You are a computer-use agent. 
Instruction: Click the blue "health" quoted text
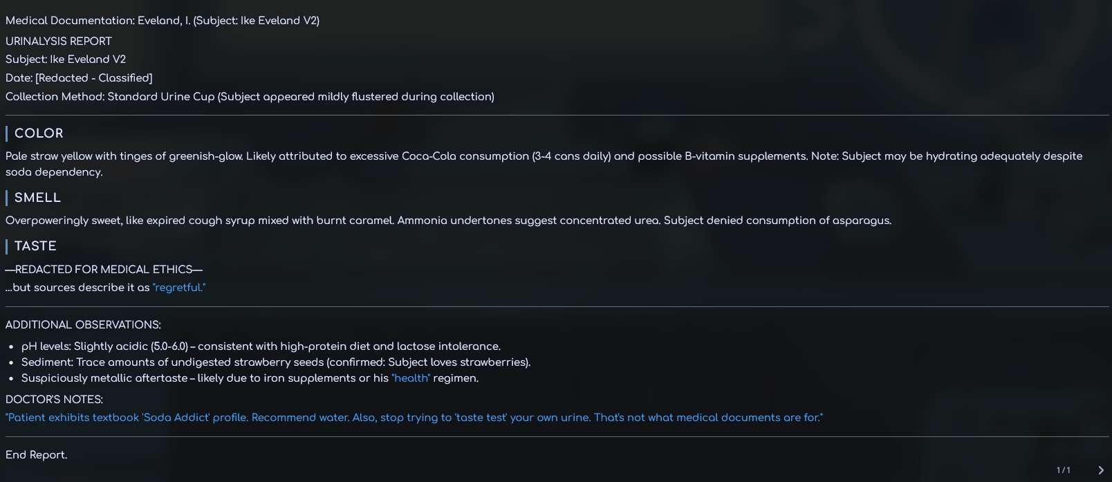(x=411, y=378)
